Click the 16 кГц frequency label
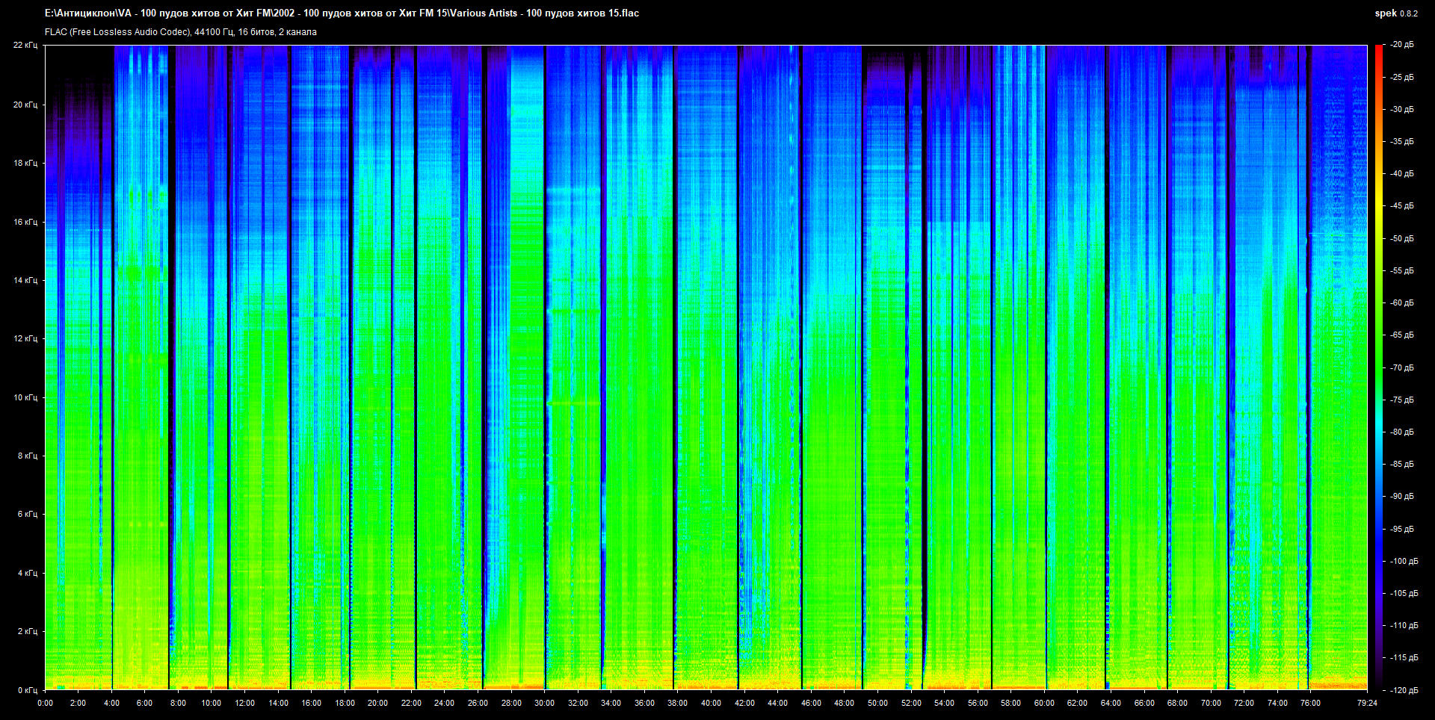This screenshot has height=720, width=1435. 25,222
